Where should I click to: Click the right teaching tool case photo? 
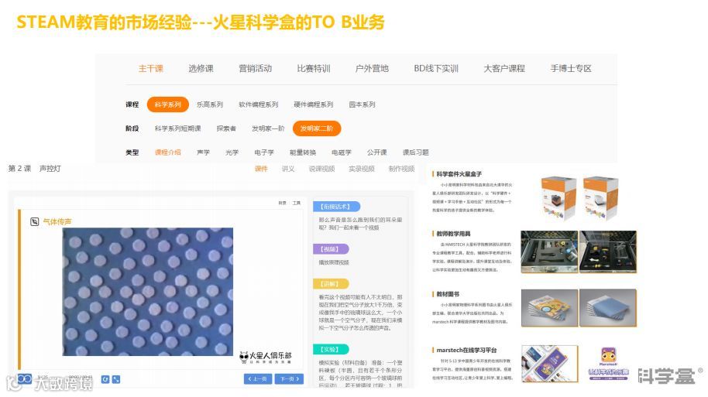(x=608, y=252)
